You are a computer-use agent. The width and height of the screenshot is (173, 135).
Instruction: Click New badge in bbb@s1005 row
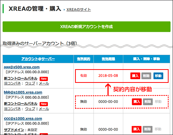tap(44, 104)
